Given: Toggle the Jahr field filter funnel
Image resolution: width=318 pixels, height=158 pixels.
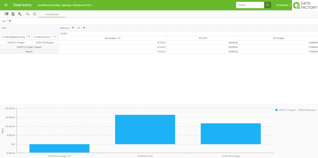Looking at the screenshot, I should [x=10, y=21].
